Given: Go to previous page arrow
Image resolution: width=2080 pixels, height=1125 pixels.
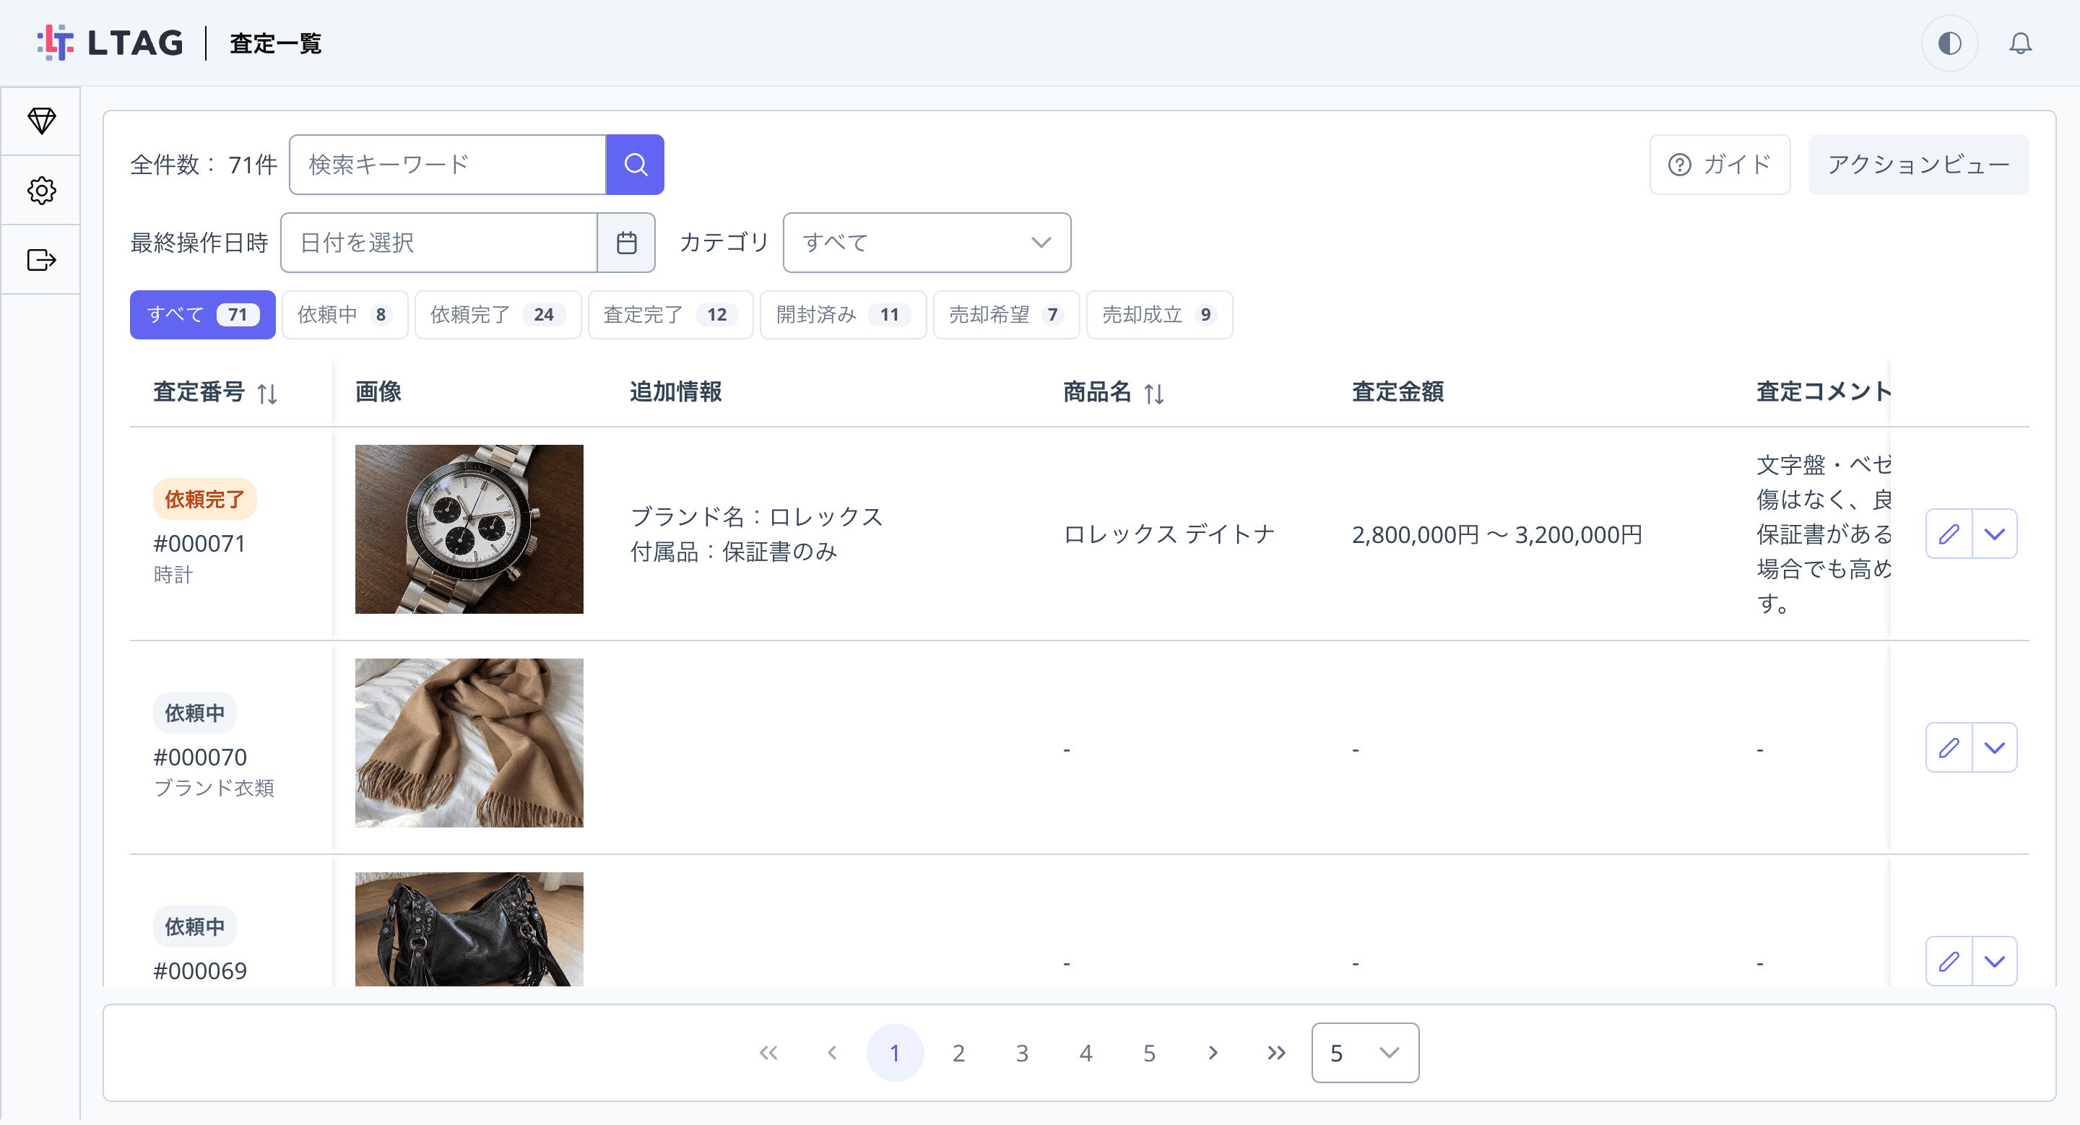Looking at the screenshot, I should pyautogui.click(x=832, y=1052).
